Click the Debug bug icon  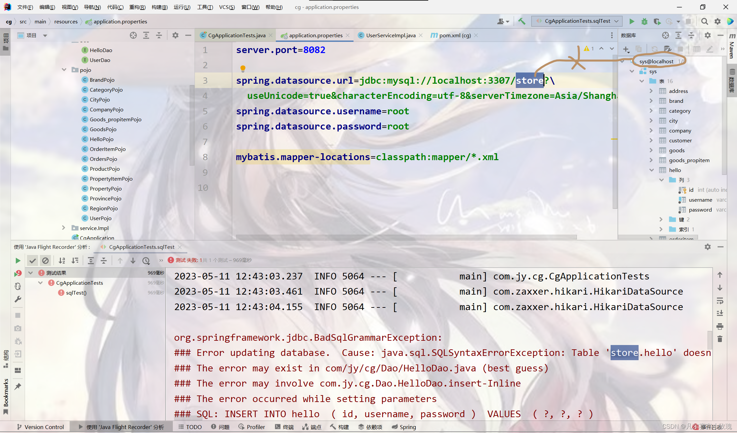pos(644,21)
